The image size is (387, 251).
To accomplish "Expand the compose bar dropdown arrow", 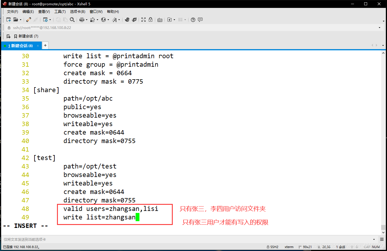I will (x=374, y=239).
